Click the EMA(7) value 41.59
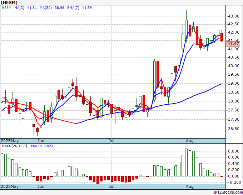The height and width of the screenshot is (195, 243). tap(87, 7)
